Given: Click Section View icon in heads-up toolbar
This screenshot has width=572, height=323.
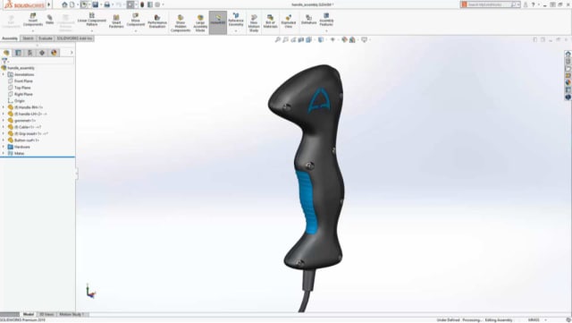Looking at the screenshot, I should (301, 39).
